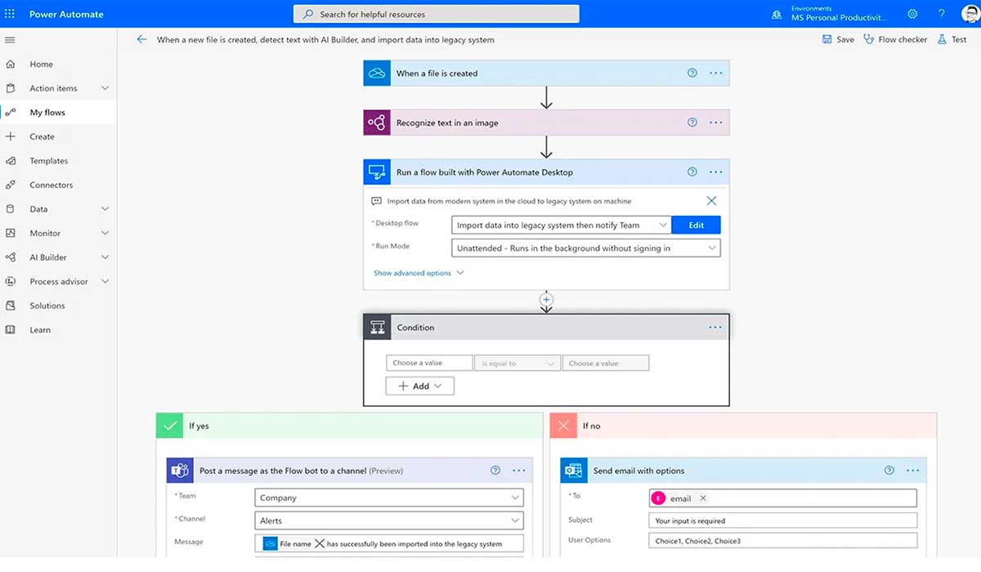Open help for Send email with options

point(889,471)
